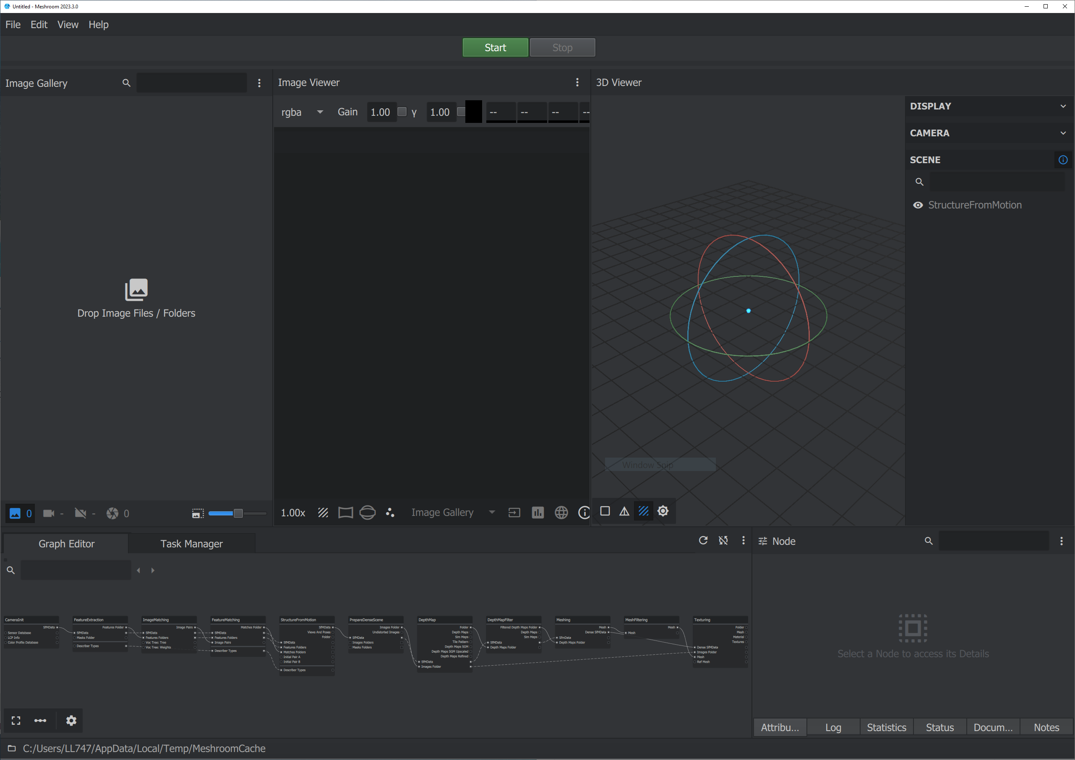The width and height of the screenshot is (1075, 760).
Task: Click the Image Gallery search field
Action: pos(191,83)
